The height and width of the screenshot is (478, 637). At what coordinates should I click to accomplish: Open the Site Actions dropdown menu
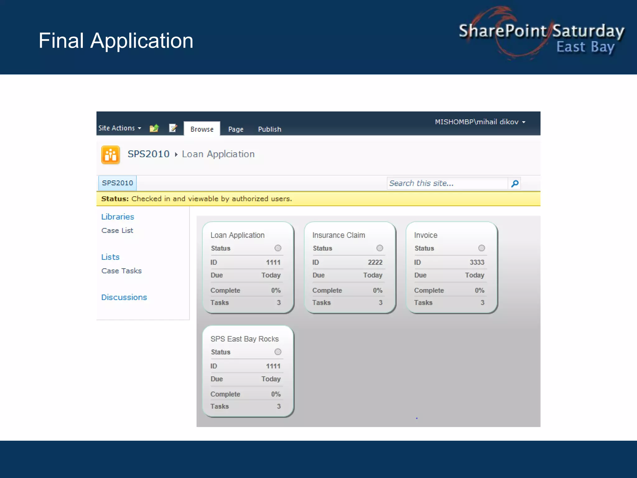point(120,128)
